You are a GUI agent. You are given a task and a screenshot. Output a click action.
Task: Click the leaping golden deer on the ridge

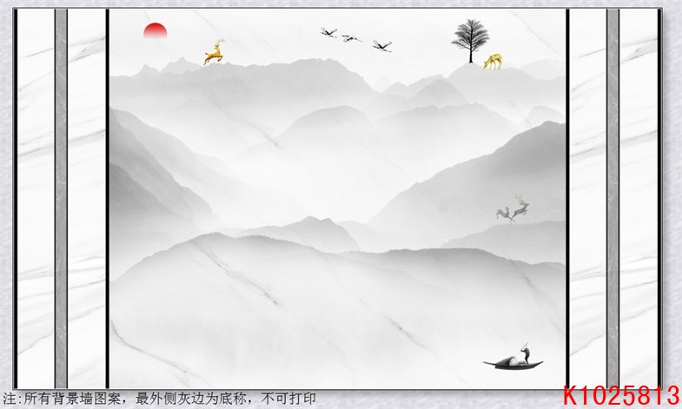point(215,52)
